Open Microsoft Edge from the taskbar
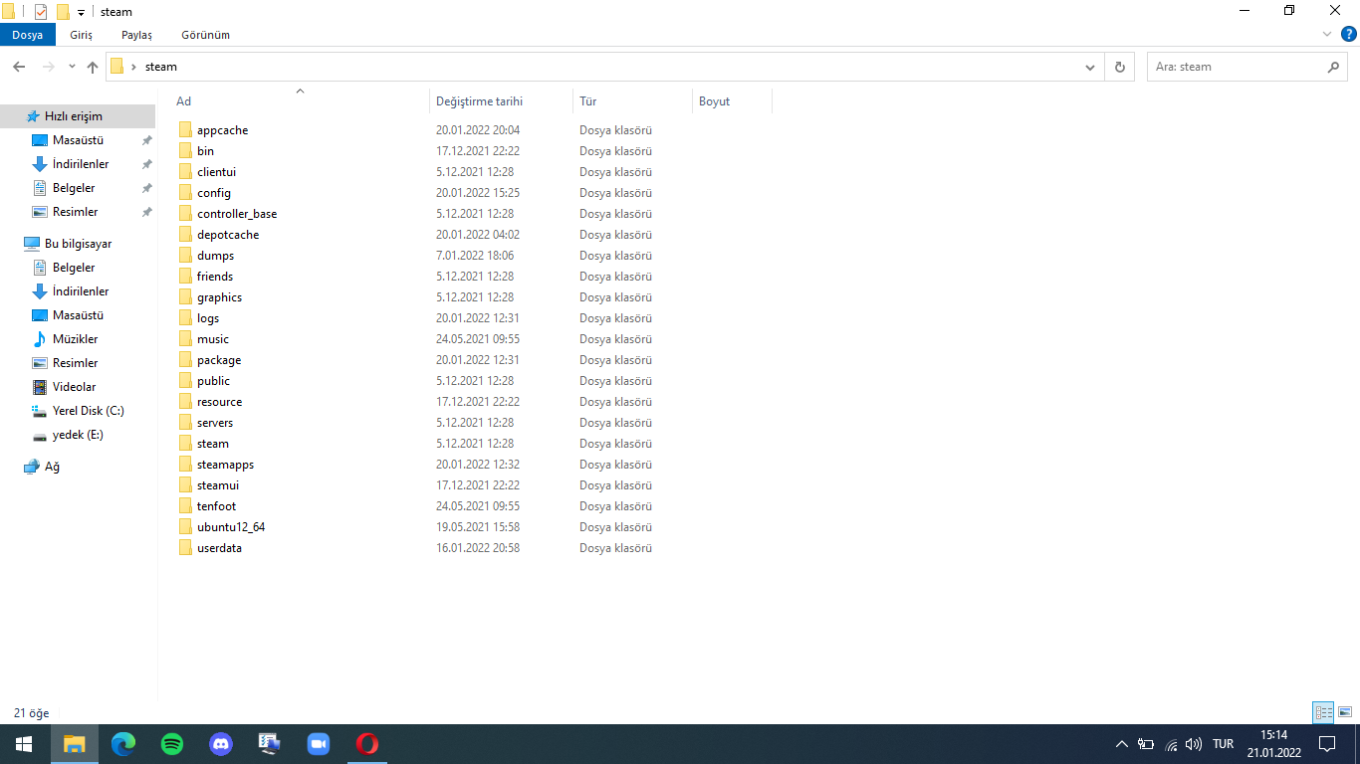Screen dimensions: 1360x764 (x=123, y=744)
